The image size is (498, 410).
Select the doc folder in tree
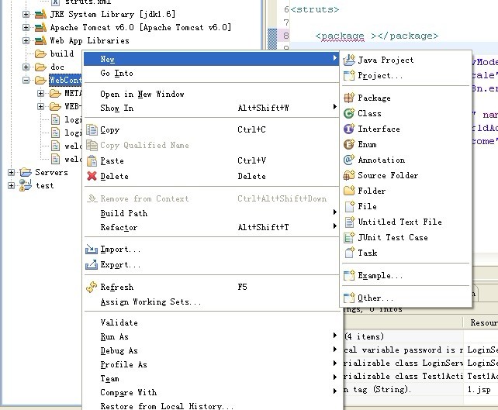(57, 67)
